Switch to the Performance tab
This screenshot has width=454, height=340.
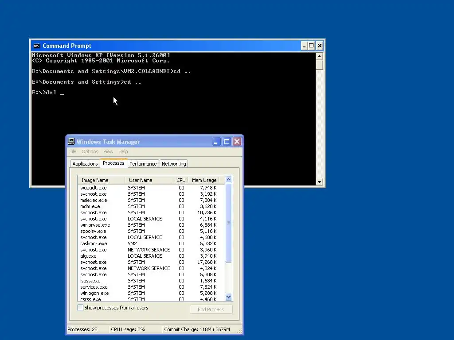coord(143,164)
